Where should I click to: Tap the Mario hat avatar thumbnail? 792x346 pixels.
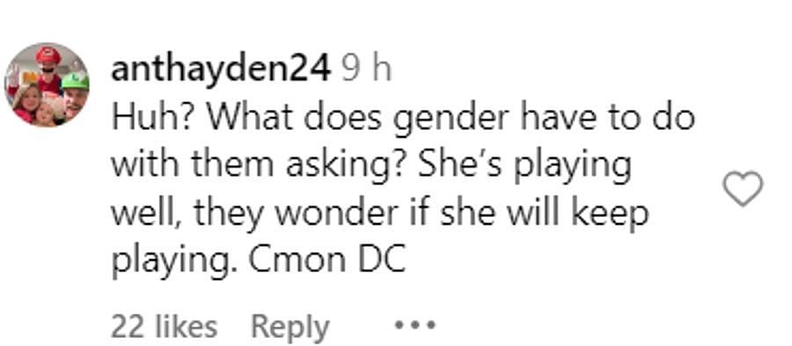point(47,84)
